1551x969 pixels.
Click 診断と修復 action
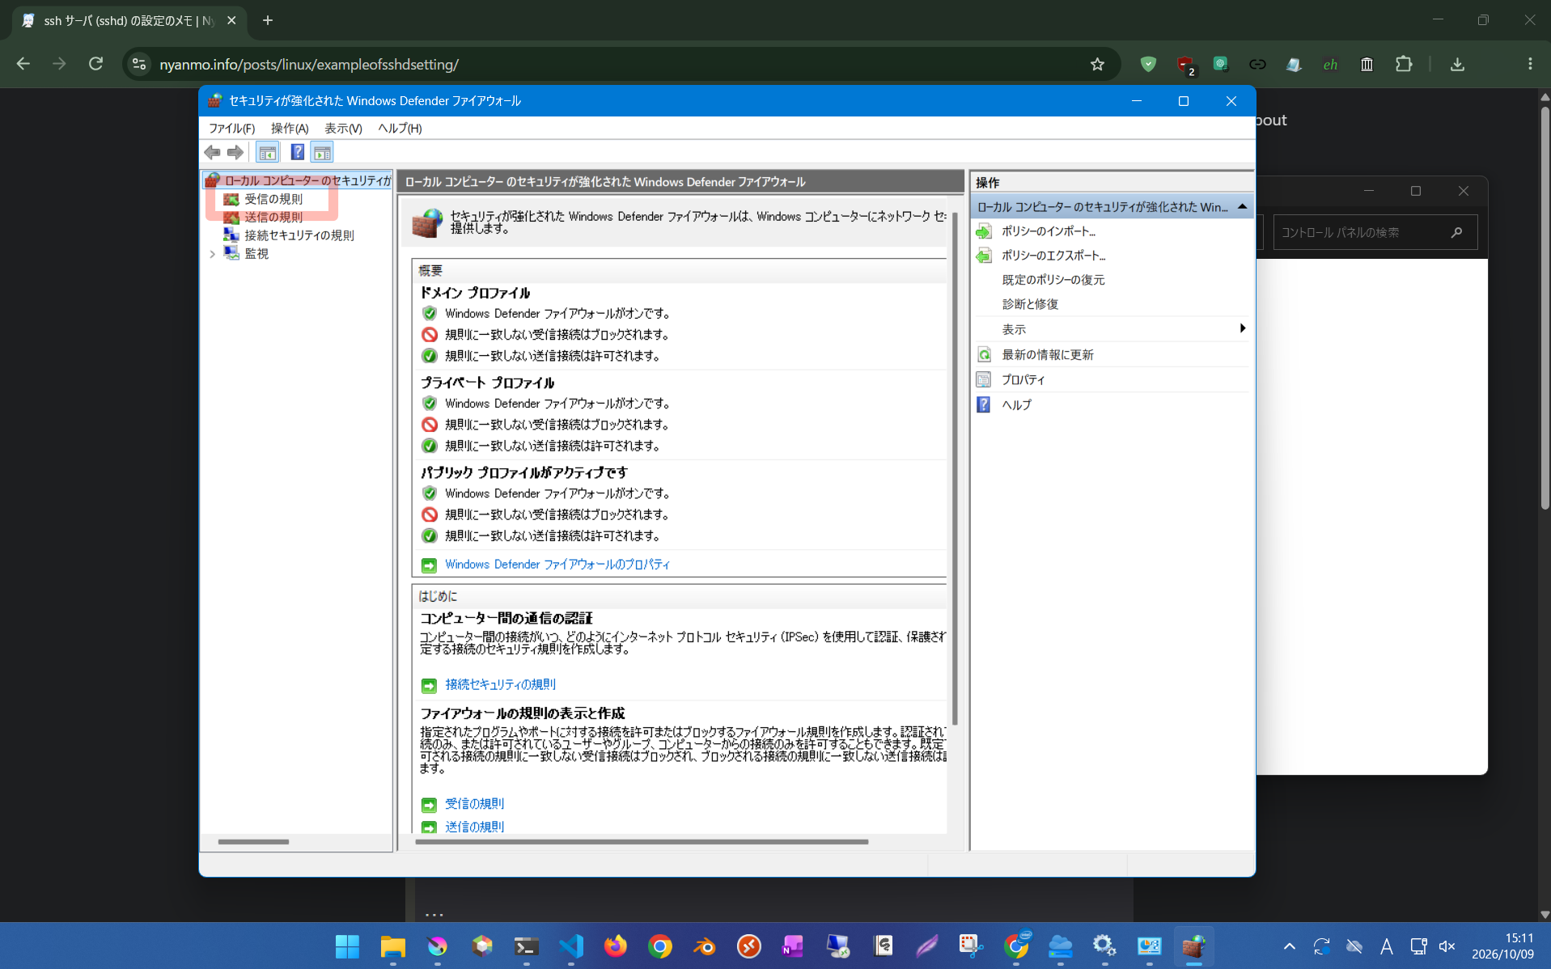pos(1030,304)
